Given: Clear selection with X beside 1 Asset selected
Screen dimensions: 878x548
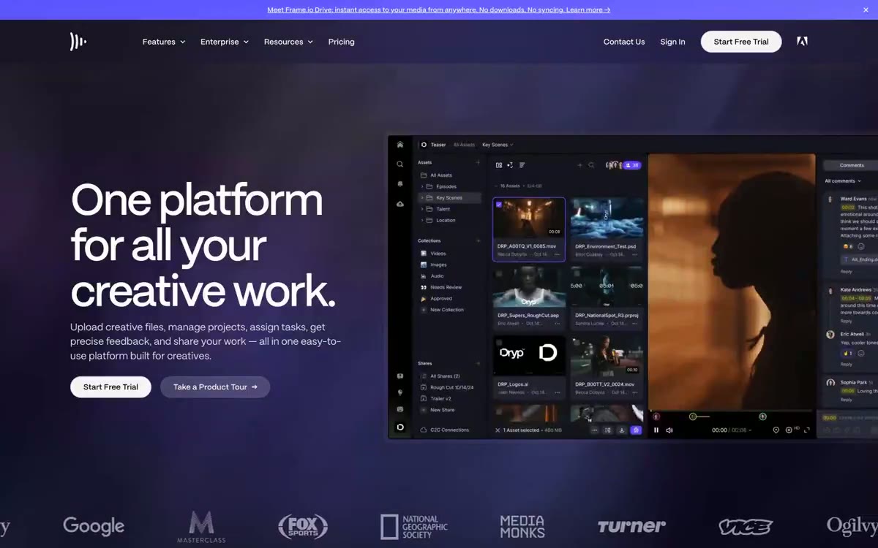Looking at the screenshot, I should coord(498,430).
